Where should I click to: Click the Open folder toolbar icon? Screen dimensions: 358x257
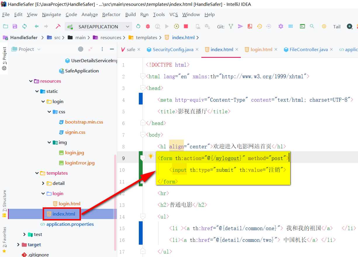pyautogui.click(x=6, y=26)
